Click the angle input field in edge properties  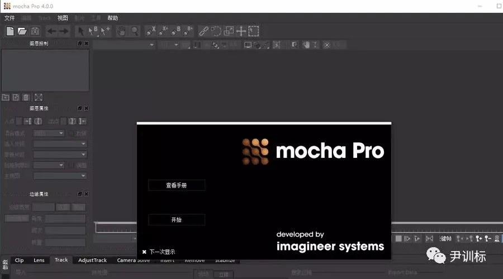[65, 219]
